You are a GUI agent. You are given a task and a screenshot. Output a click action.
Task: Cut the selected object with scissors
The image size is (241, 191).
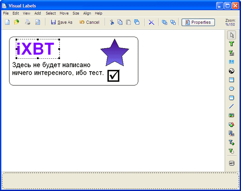112,22
